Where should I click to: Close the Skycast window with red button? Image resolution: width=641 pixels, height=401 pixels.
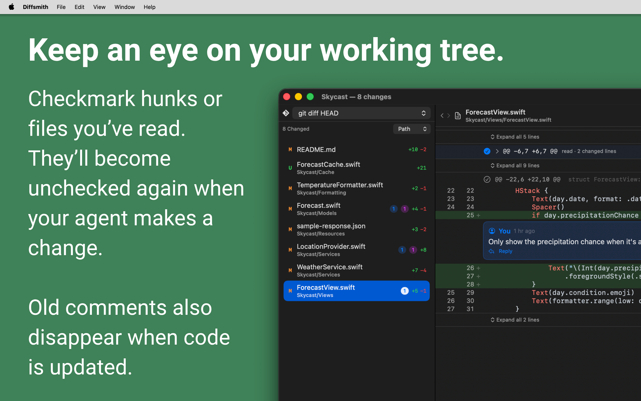click(287, 97)
